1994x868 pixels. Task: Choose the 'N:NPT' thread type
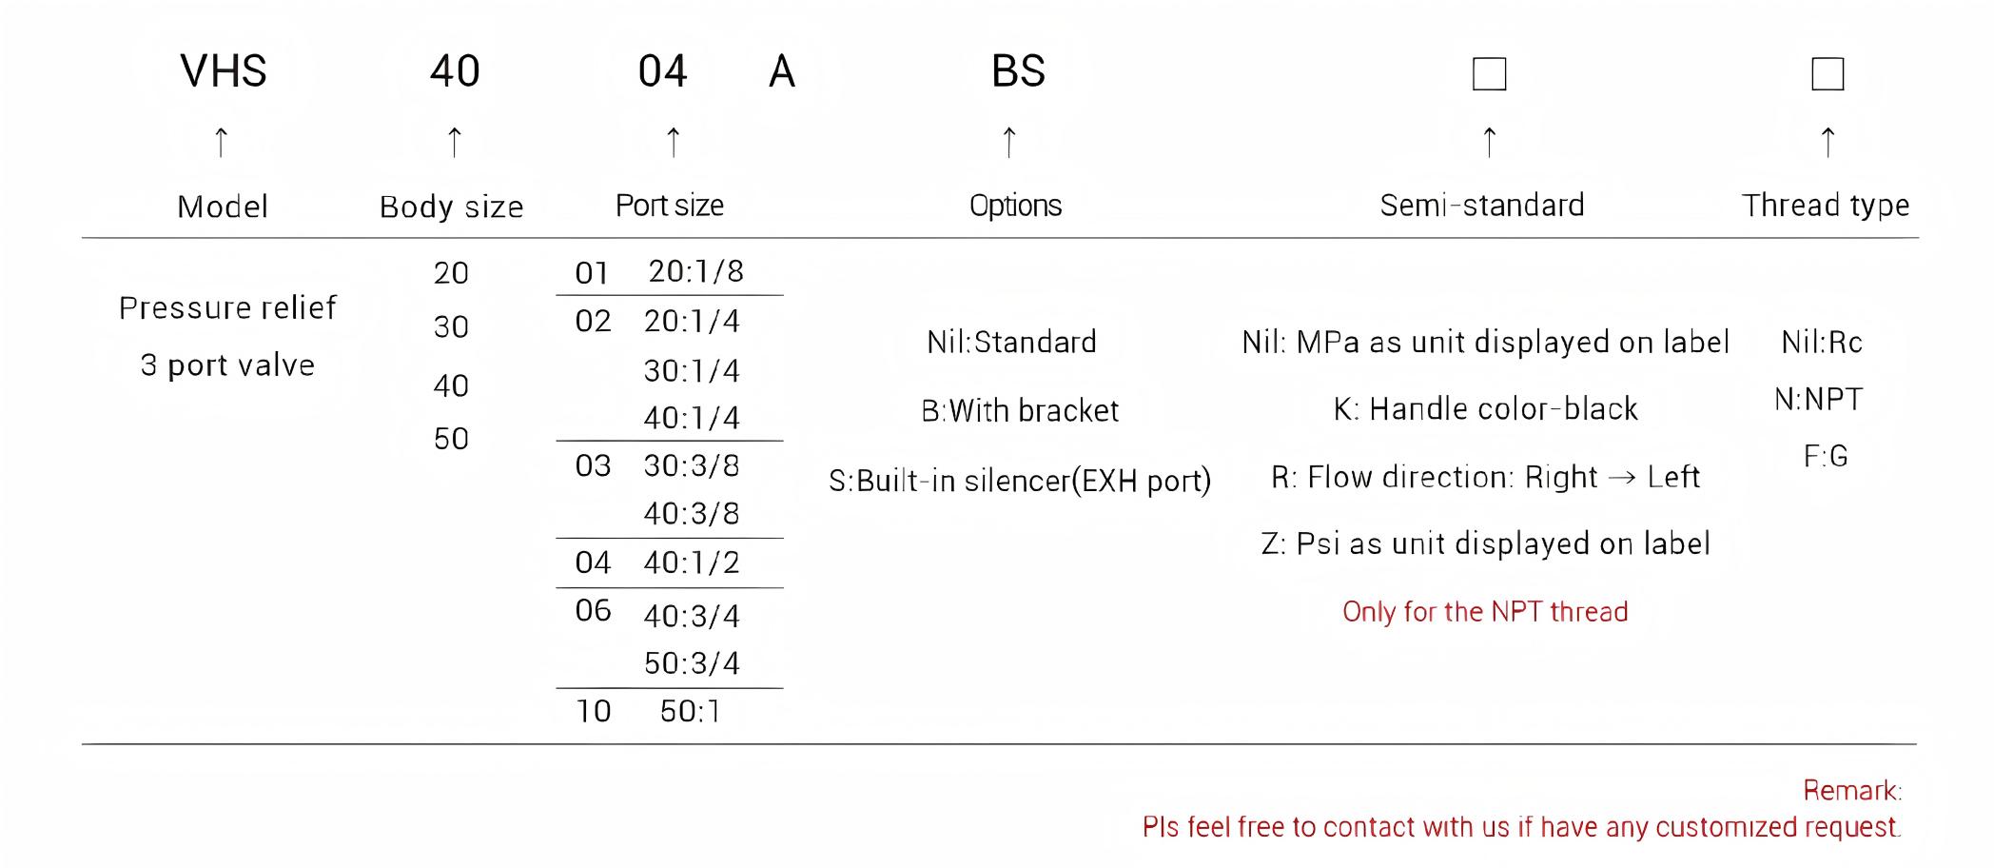(1819, 400)
